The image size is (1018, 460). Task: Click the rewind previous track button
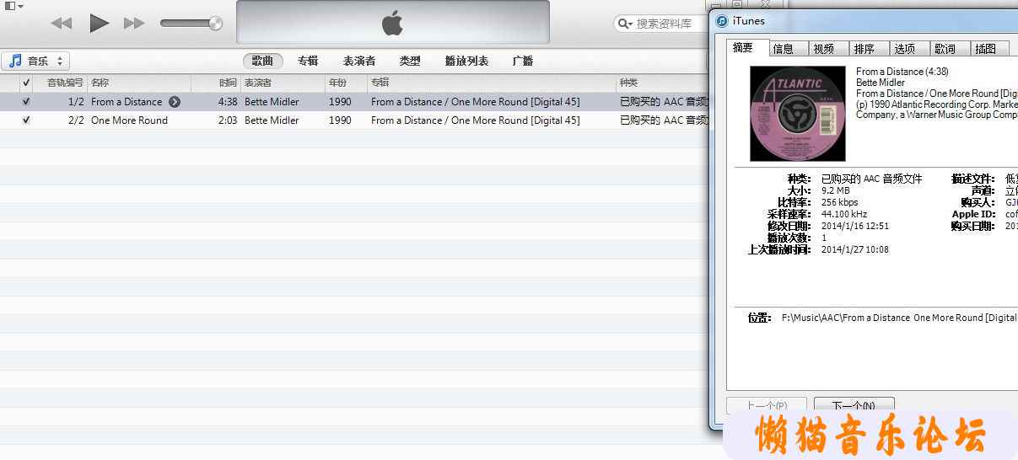[62, 24]
